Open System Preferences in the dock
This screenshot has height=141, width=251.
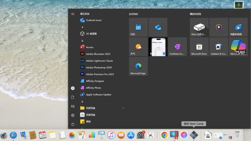tap(141, 135)
